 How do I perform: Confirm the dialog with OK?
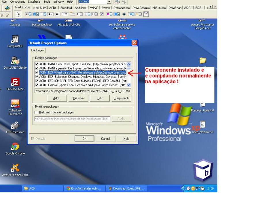point(84,139)
